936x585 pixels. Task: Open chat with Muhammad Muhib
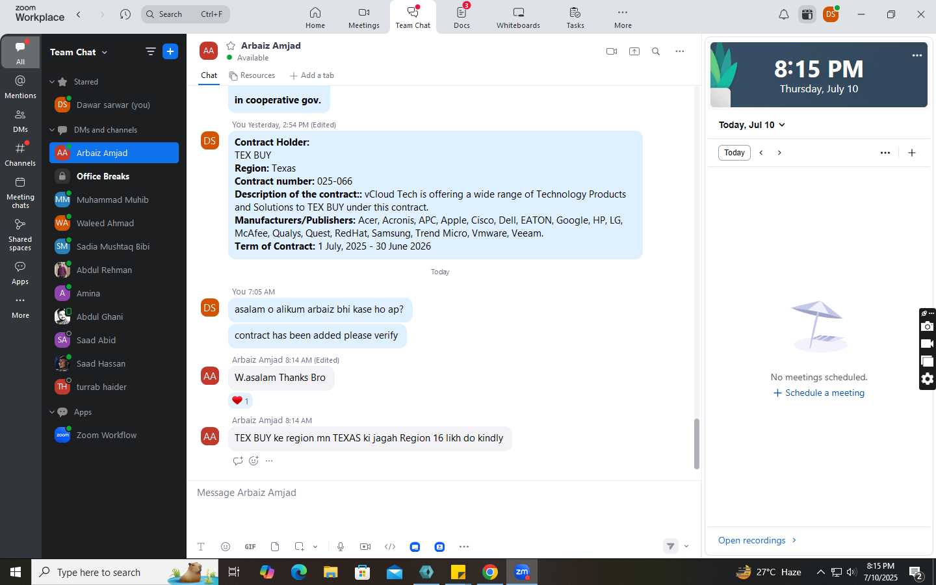(x=114, y=200)
